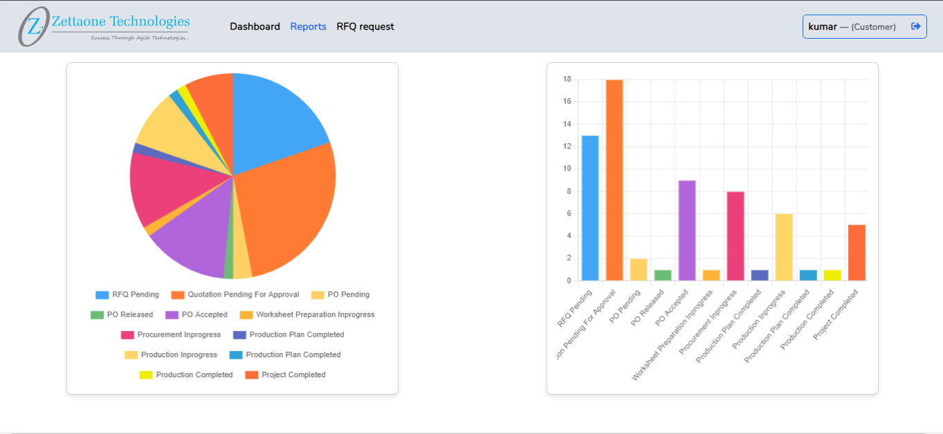Click yellow Production Completed legend swatch
This screenshot has height=434, width=943.
[146, 375]
